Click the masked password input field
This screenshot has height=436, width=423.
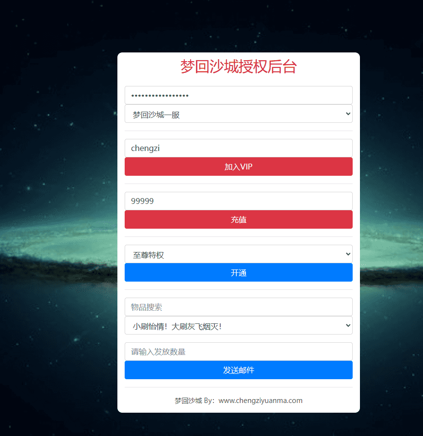238,95
